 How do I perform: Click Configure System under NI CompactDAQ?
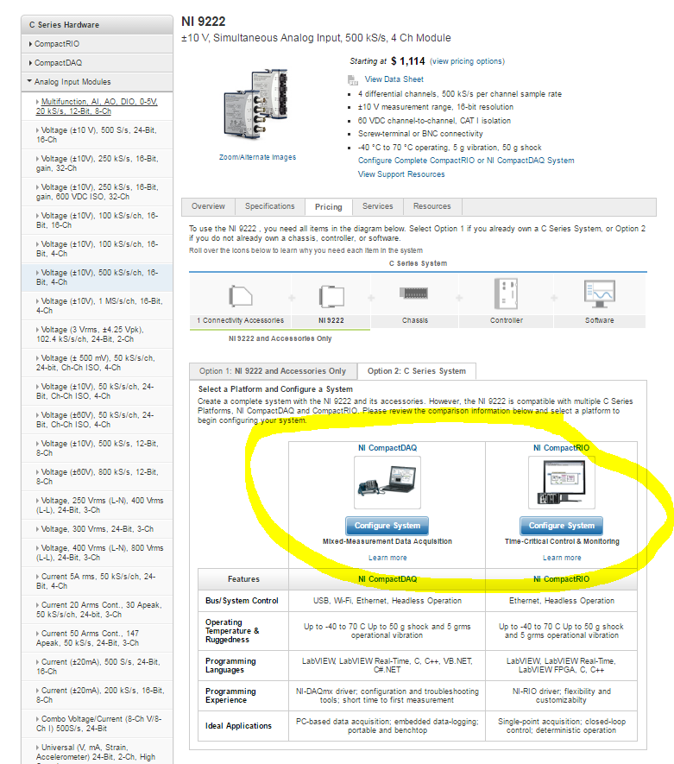[387, 526]
